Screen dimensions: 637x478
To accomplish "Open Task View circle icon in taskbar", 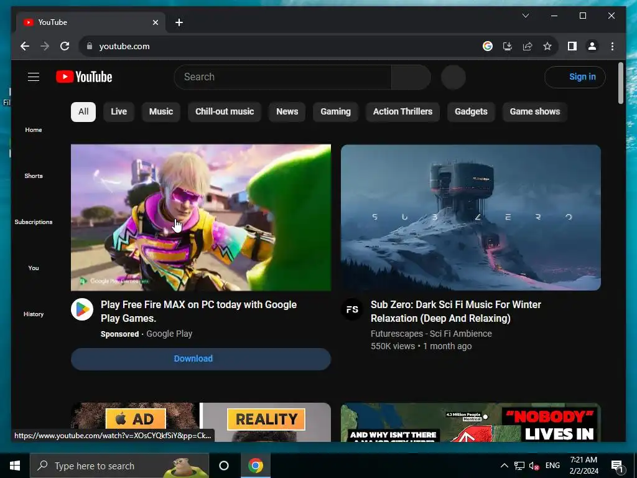I will [224, 466].
